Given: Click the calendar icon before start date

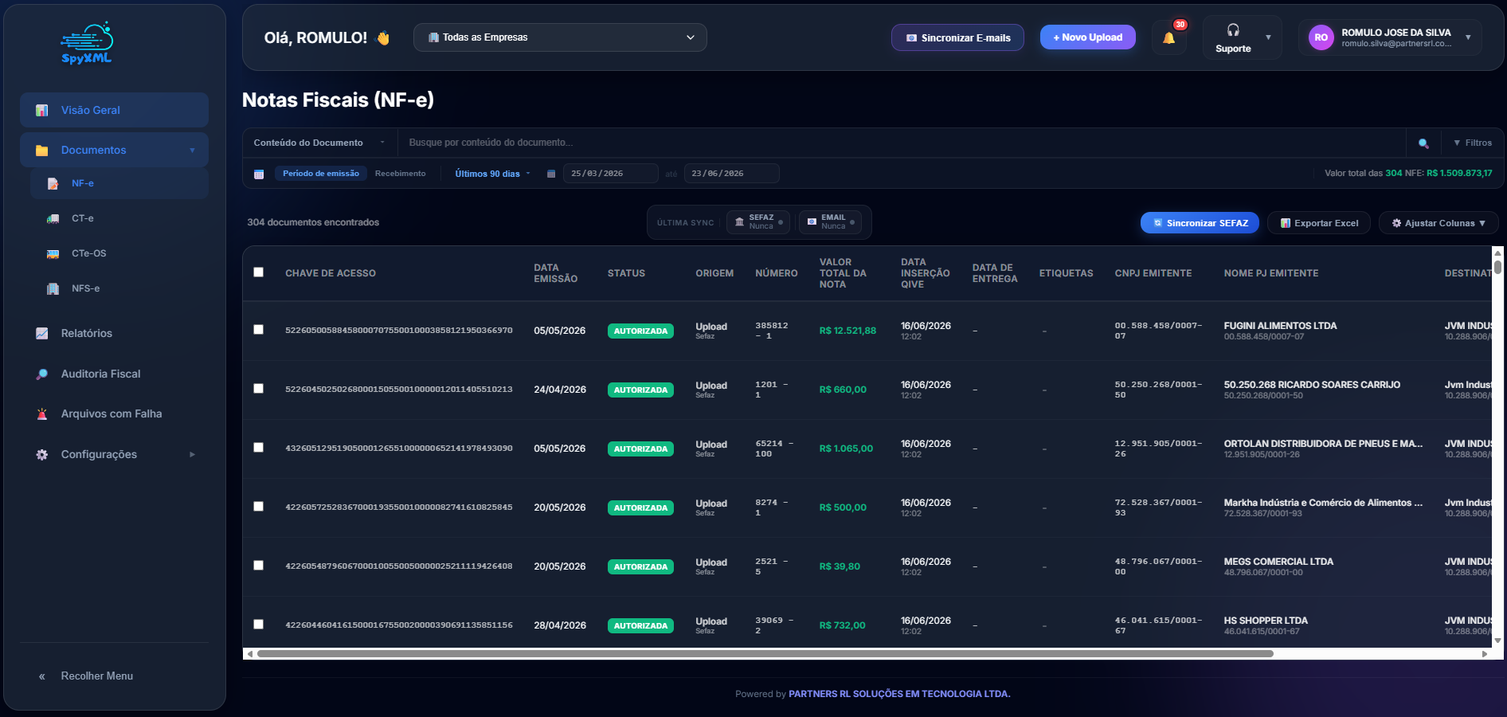Looking at the screenshot, I should pyautogui.click(x=550, y=174).
